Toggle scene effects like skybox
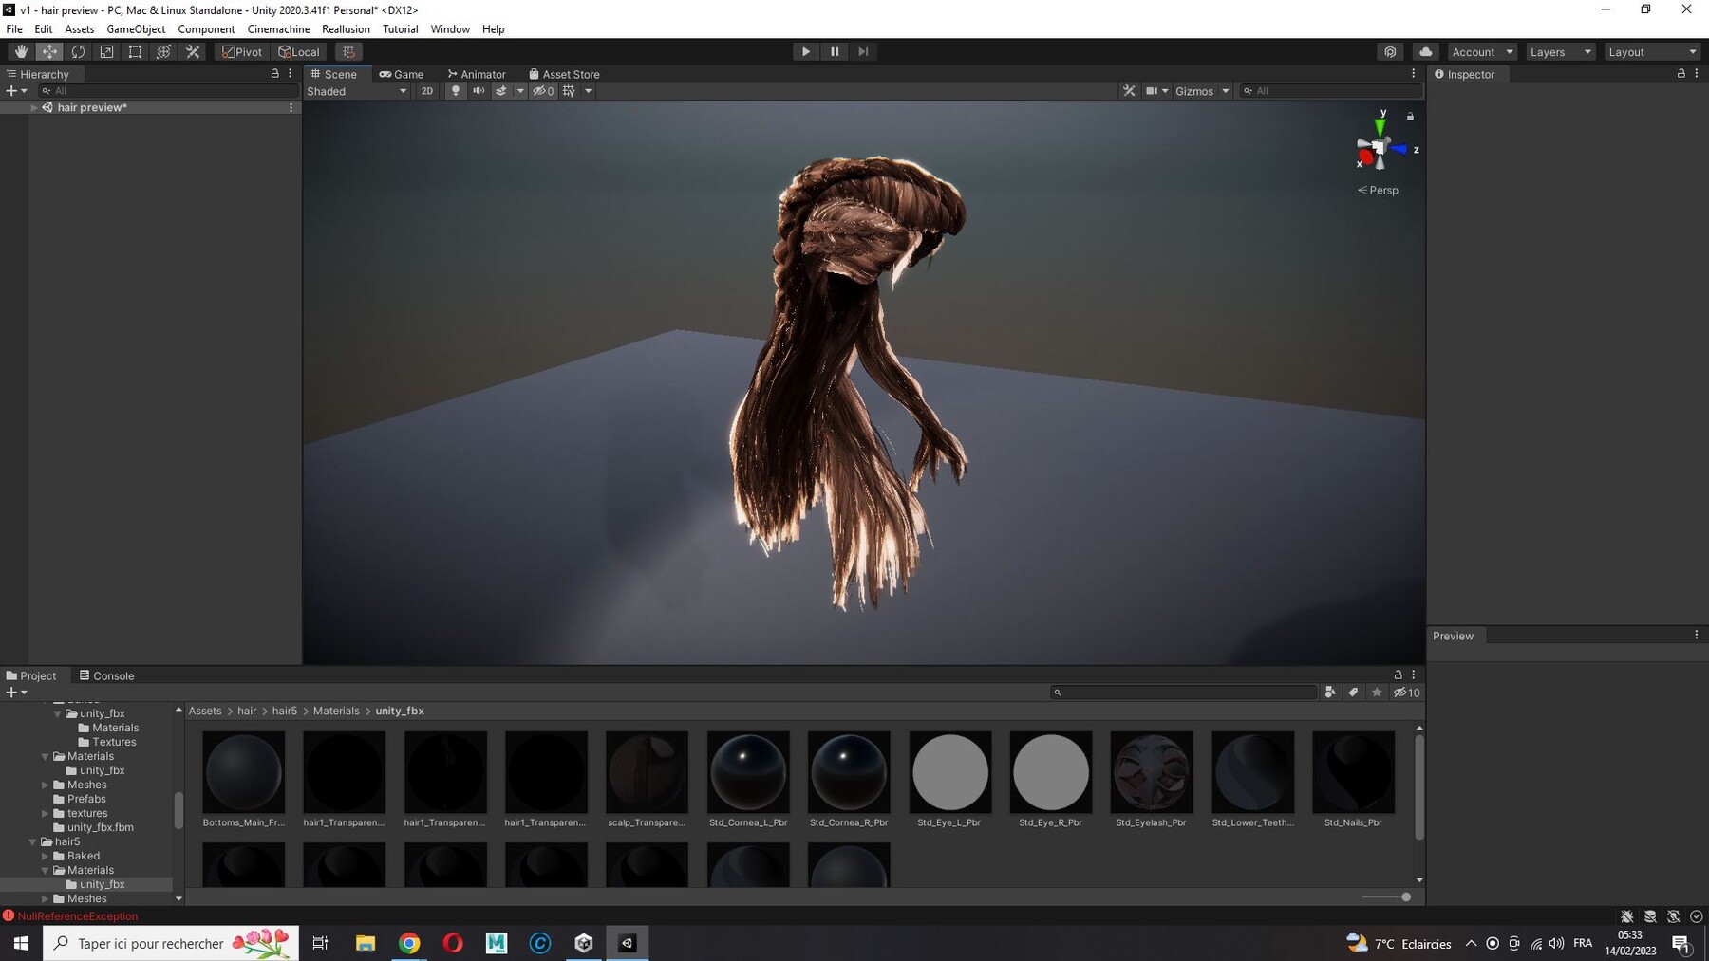This screenshot has height=961, width=1709. [x=501, y=91]
